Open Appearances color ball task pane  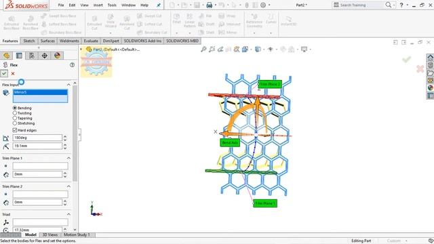(430, 87)
